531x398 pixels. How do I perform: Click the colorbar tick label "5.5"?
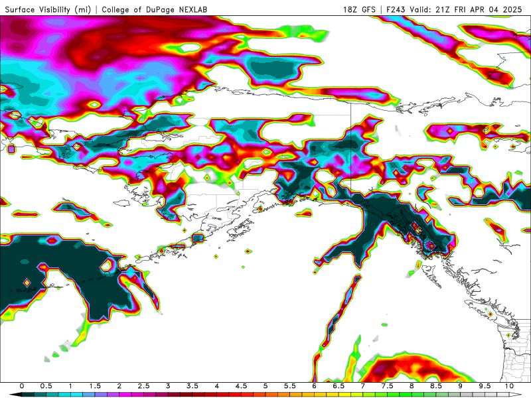[x=290, y=386]
